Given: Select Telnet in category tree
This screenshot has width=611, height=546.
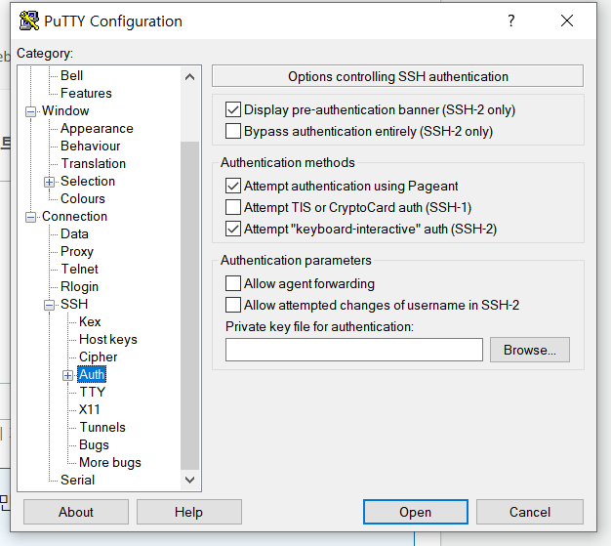Looking at the screenshot, I should (79, 269).
